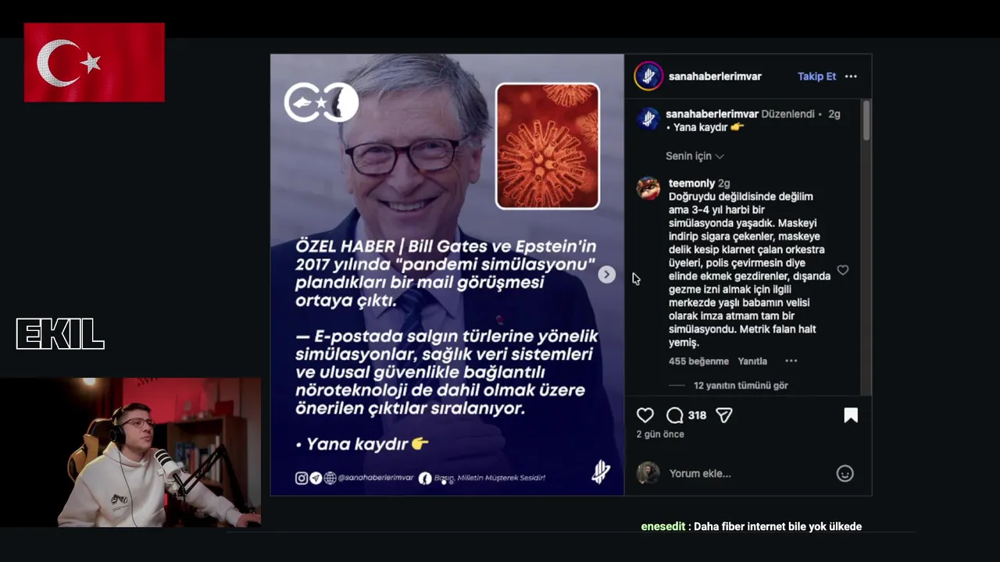
Task: View likes list via 455 beğenme
Action: [x=698, y=361]
